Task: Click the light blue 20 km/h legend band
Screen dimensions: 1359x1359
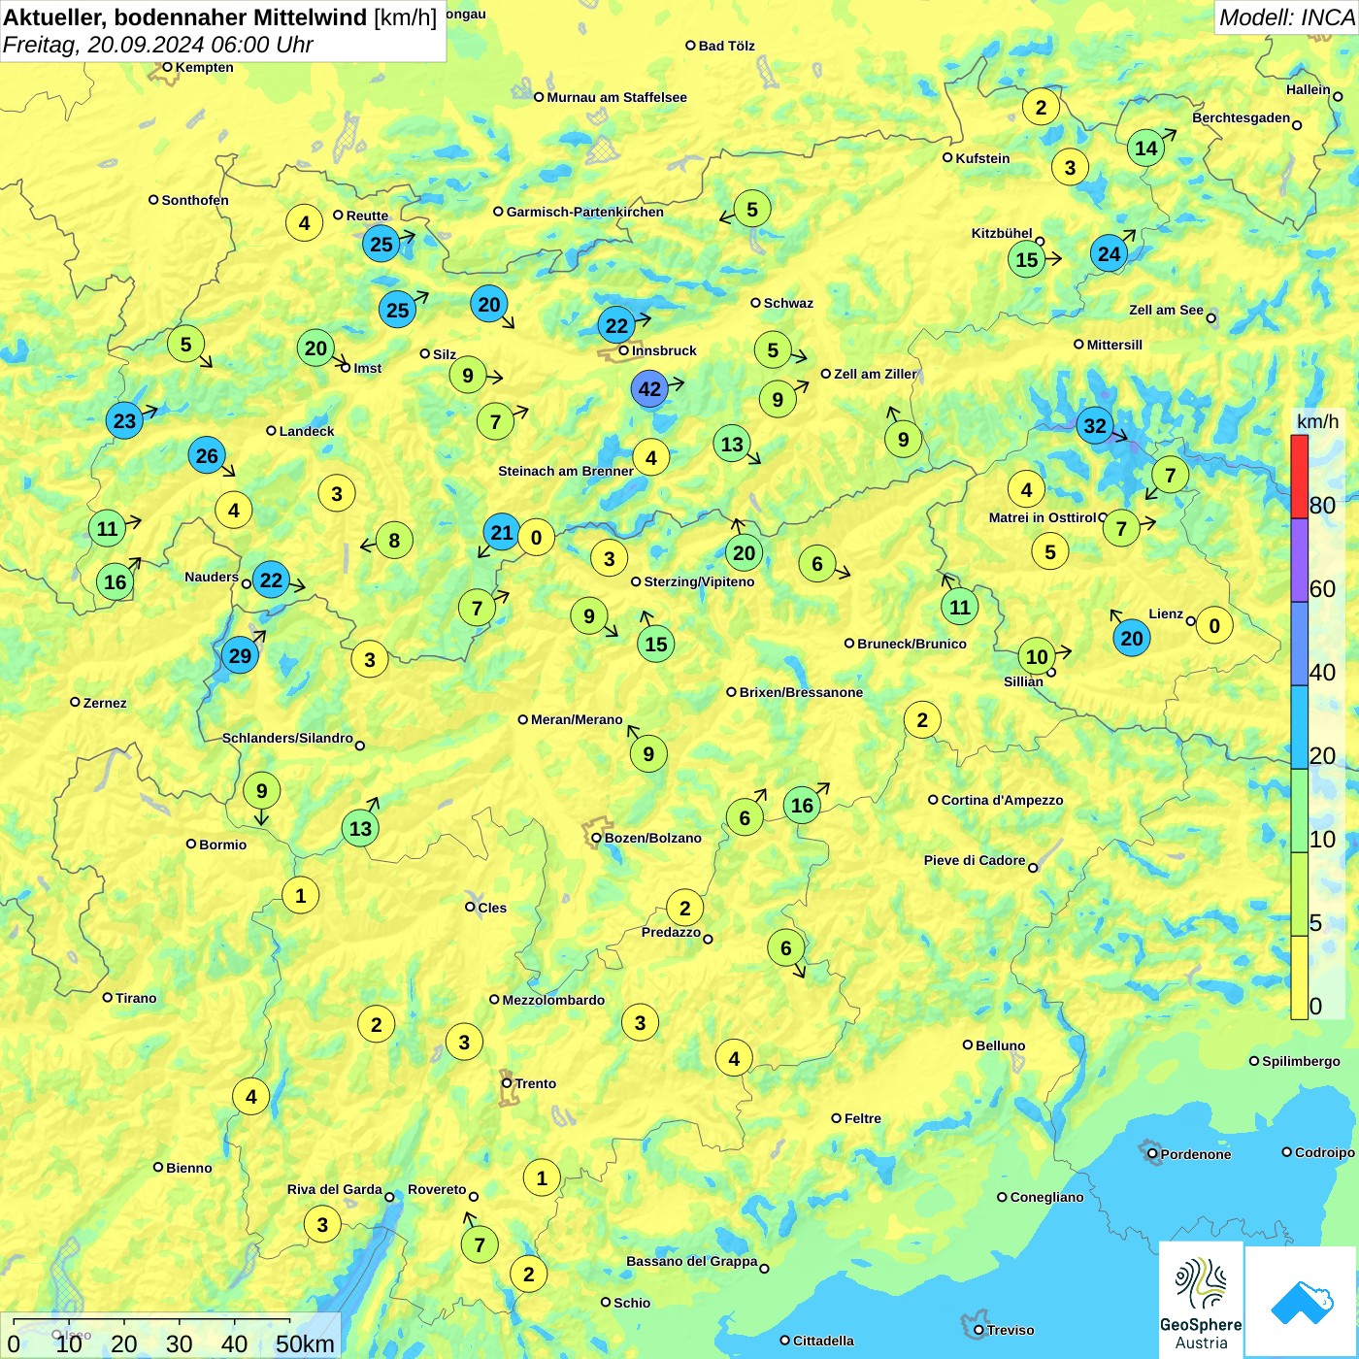Action: pyautogui.click(x=1299, y=727)
